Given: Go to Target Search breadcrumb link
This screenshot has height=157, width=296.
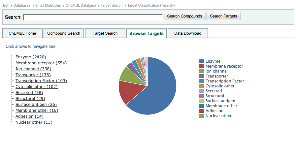Looking at the screenshot, I should (x=112, y=6).
